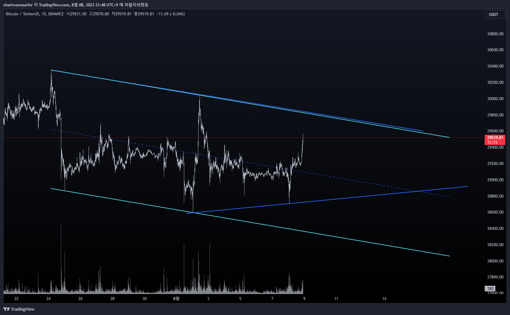Click the time axis label 26
Viewport: 510px width, 315px height.
(x=80, y=298)
